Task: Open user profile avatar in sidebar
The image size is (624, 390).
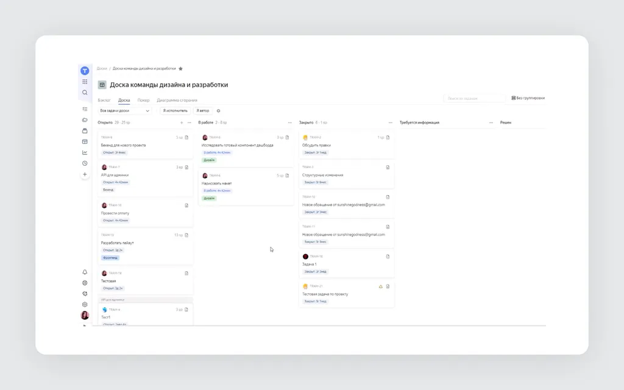Action: click(x=85, y=315)
